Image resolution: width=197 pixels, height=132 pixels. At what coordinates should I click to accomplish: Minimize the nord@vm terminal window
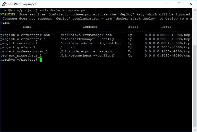click(x=167, y=4)
